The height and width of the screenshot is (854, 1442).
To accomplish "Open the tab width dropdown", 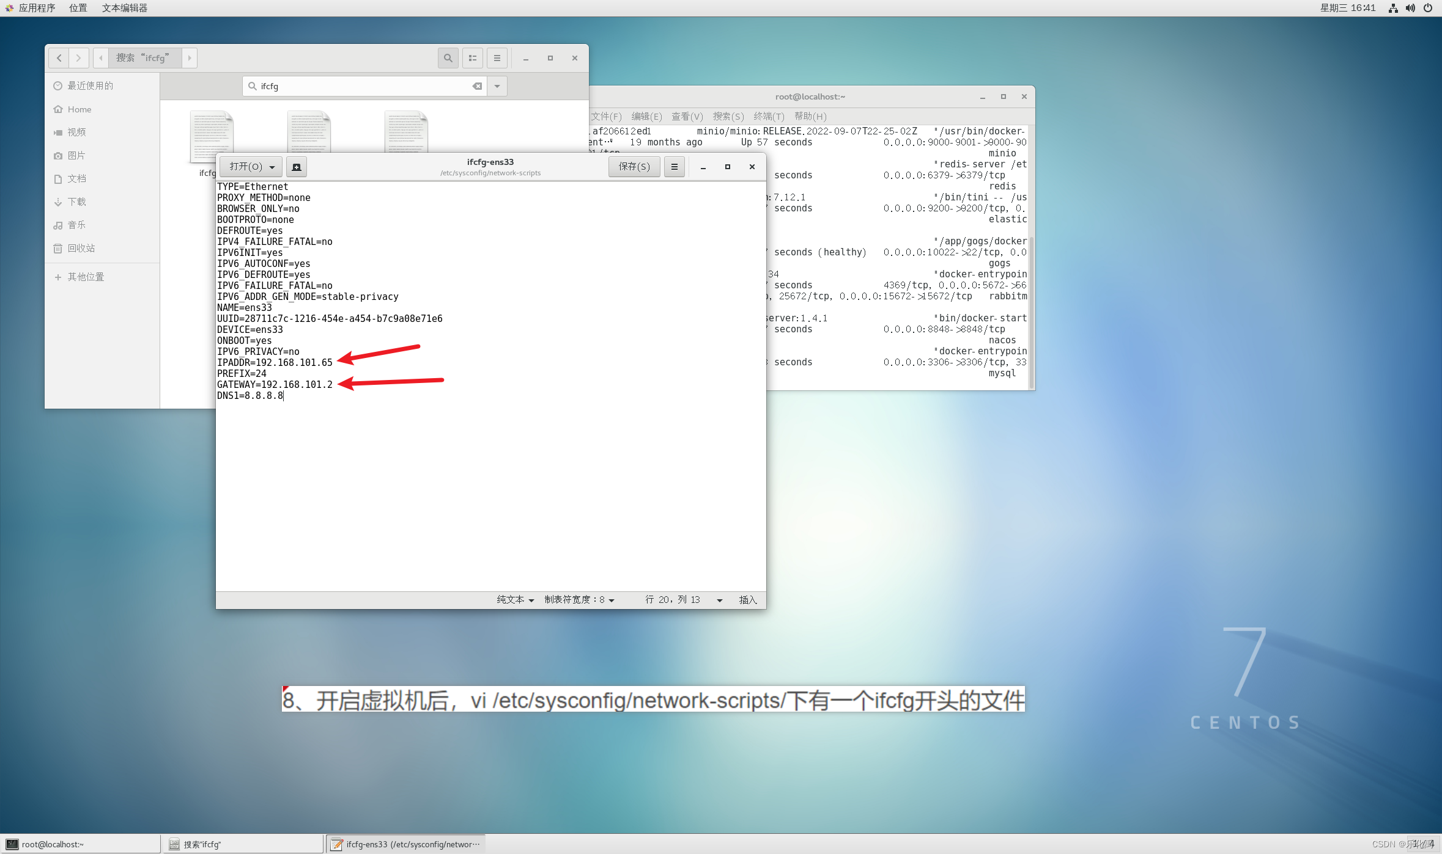I will click(x=579, y=600).
